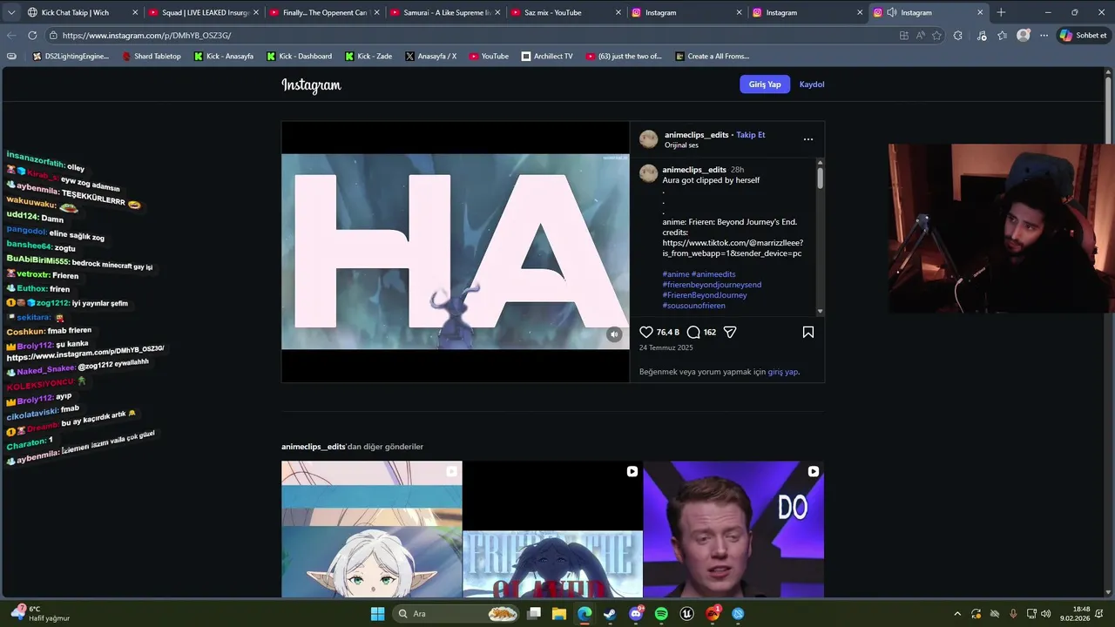Open Anasayfa / X bookmark
This screenshot has width=1115, height=627.
coord(430,56)
